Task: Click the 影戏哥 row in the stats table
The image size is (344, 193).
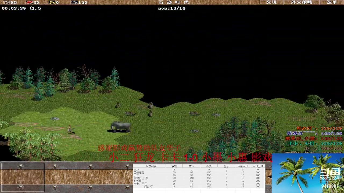Action: [x=199, y=181]
